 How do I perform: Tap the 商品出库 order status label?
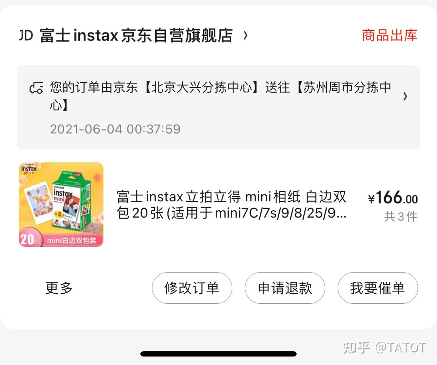tap(389, 35)
